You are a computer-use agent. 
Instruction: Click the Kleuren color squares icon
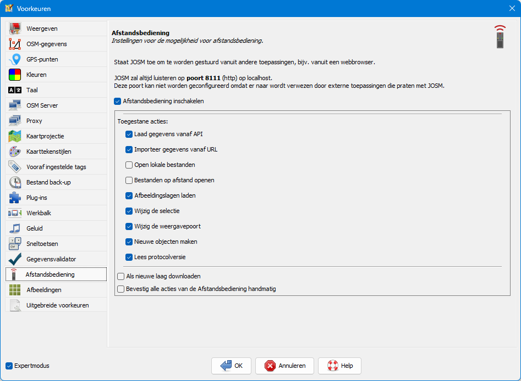[x=15, y=75]
